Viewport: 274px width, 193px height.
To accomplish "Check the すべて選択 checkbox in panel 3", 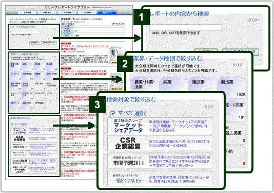I will pyautogui.click(x=113, y=113).
